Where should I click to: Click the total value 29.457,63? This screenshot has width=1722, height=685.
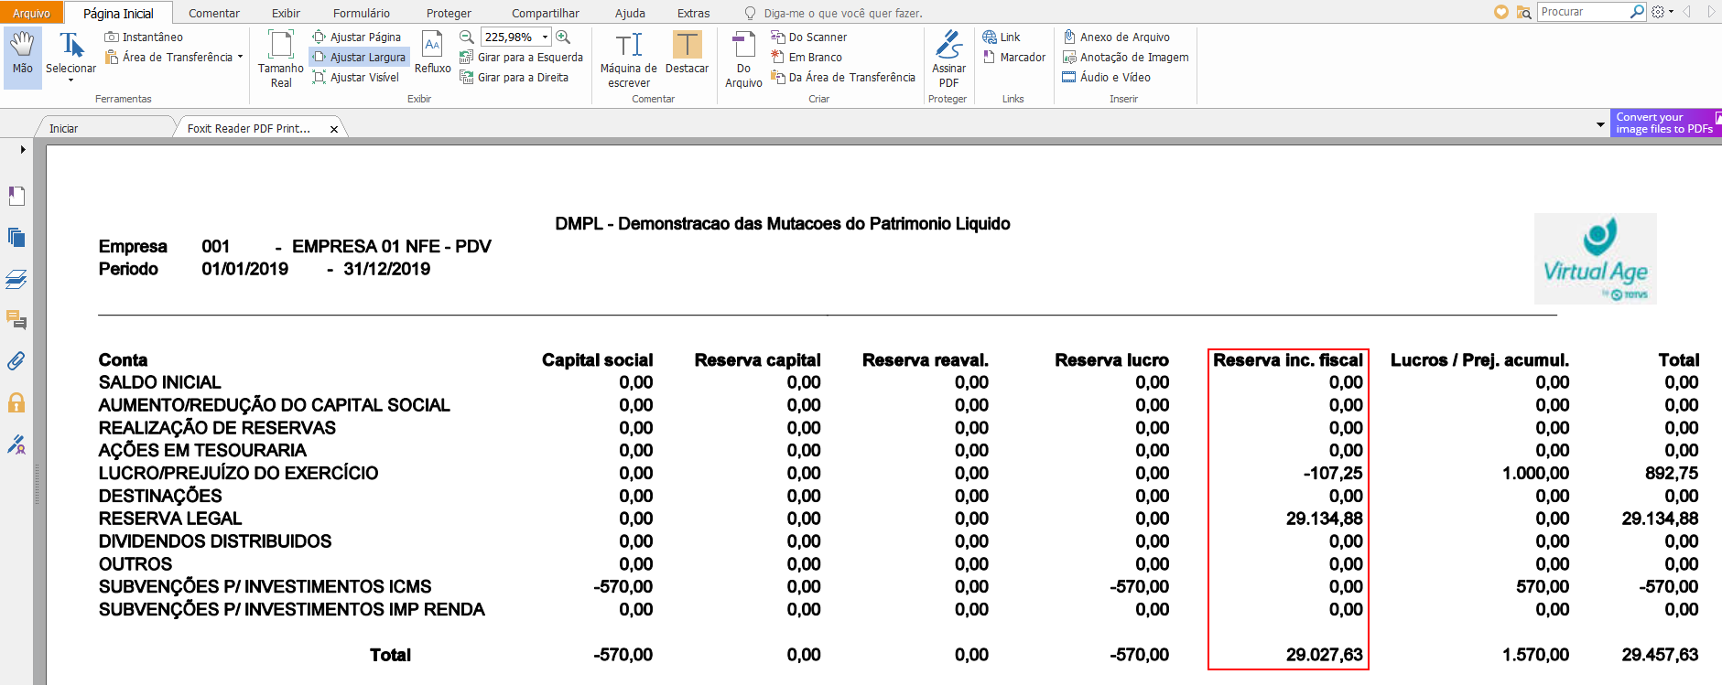pos(1660,655)
